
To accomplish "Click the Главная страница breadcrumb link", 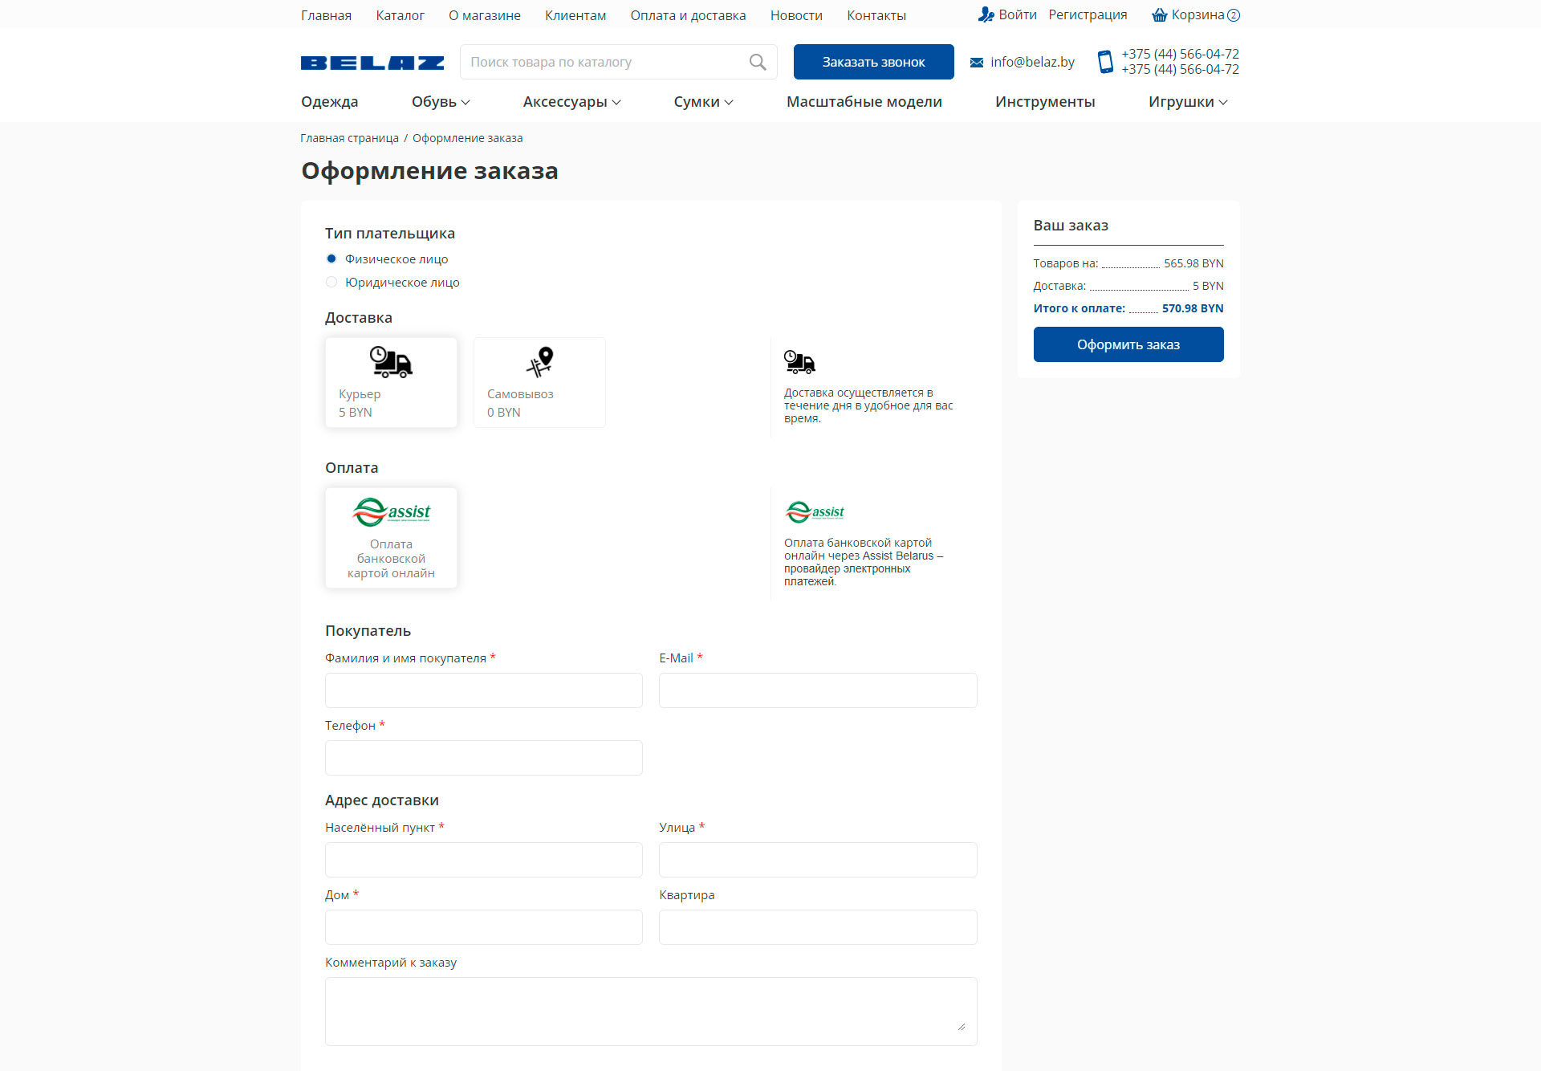I will [x=349, y=138].
